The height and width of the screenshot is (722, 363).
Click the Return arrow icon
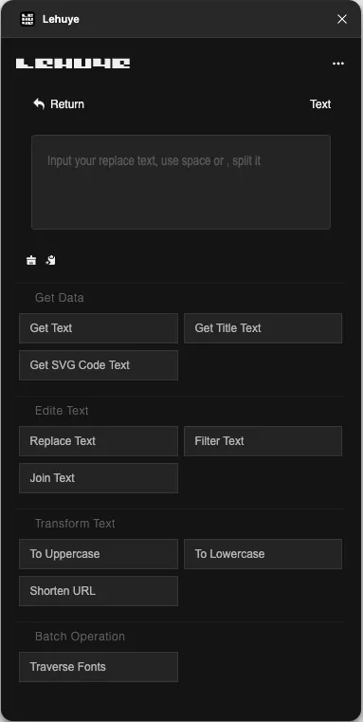coord(39,104)
